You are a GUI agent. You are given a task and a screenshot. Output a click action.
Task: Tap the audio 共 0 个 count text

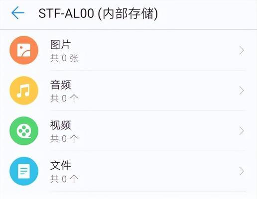tap(64, 99)
